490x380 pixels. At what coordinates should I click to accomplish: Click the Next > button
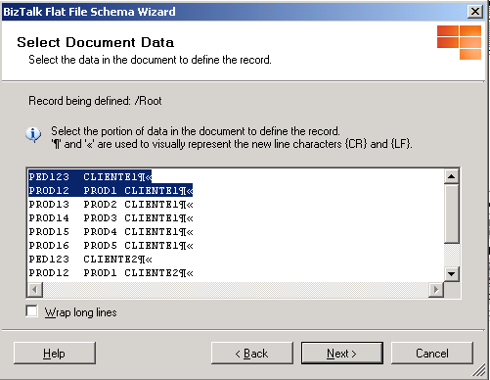tap(342, 353)
